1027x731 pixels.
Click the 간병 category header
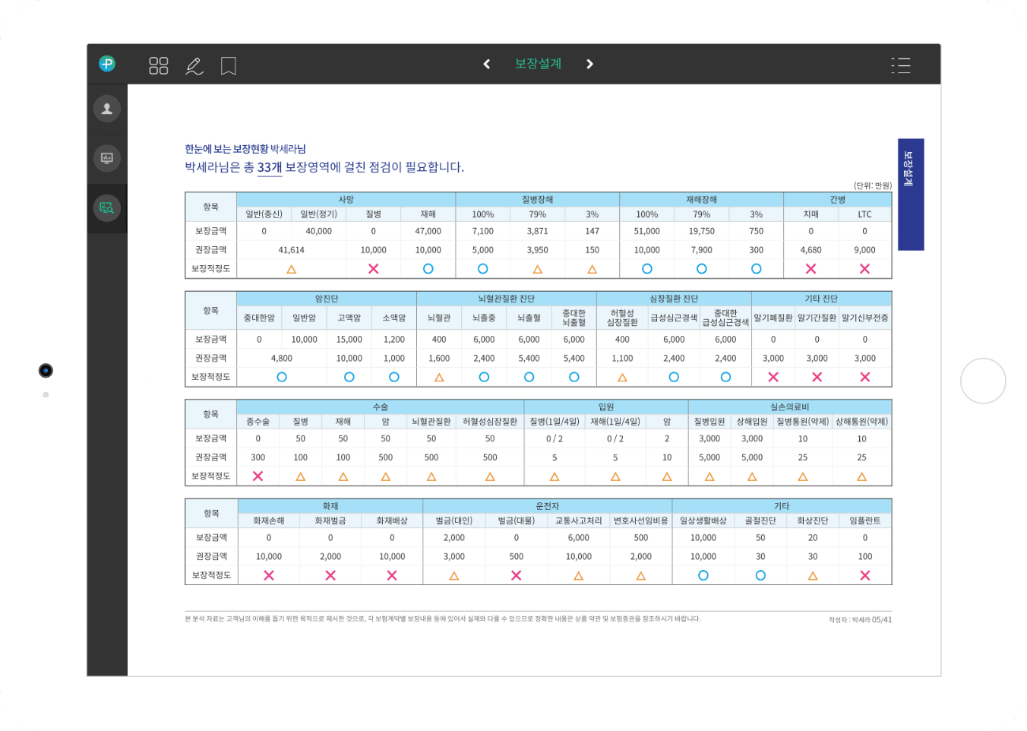click(837, 200)
